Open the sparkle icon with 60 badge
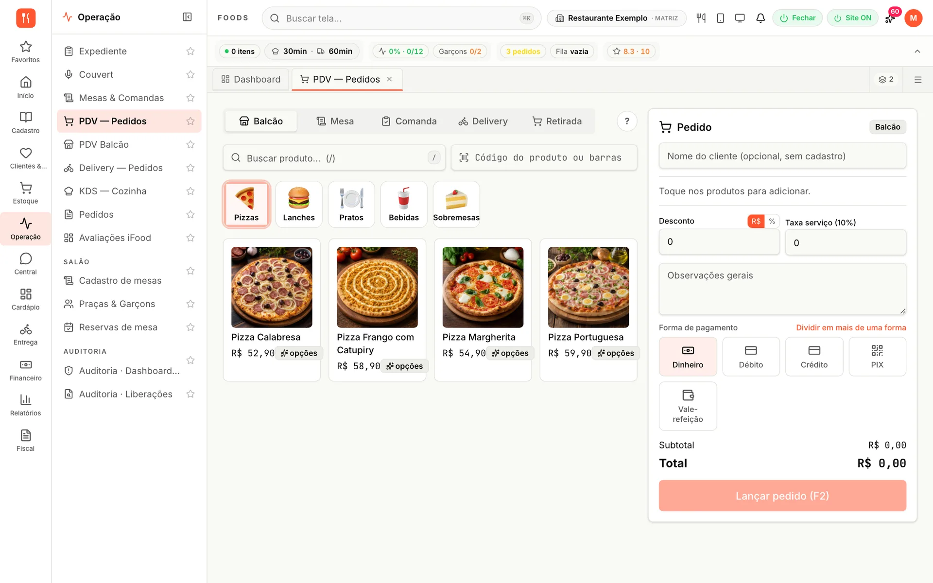The height and width of the screenshot is (583, 933). 890,18
